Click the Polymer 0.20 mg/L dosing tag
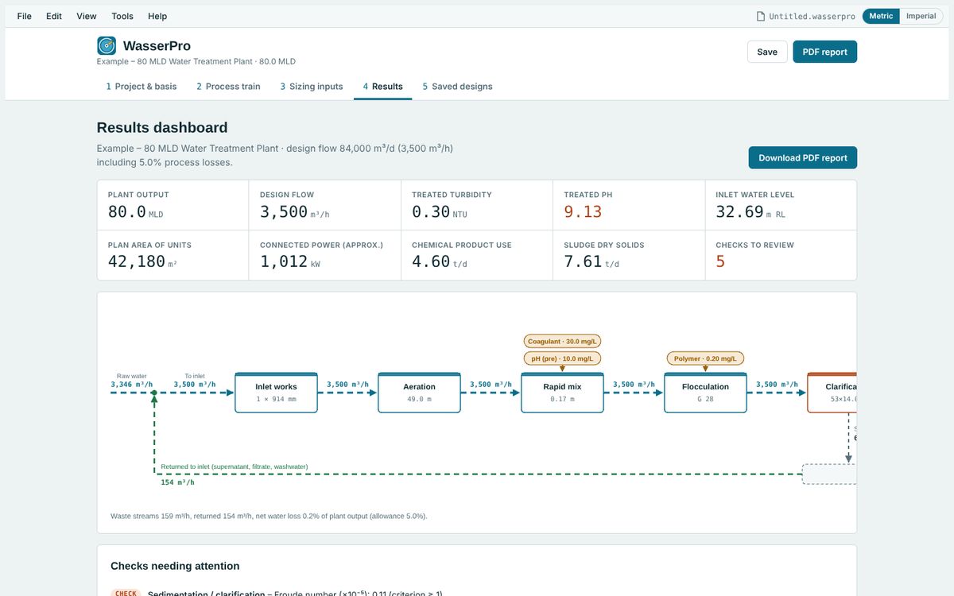 pyautogui.click(x=705, y=358)
